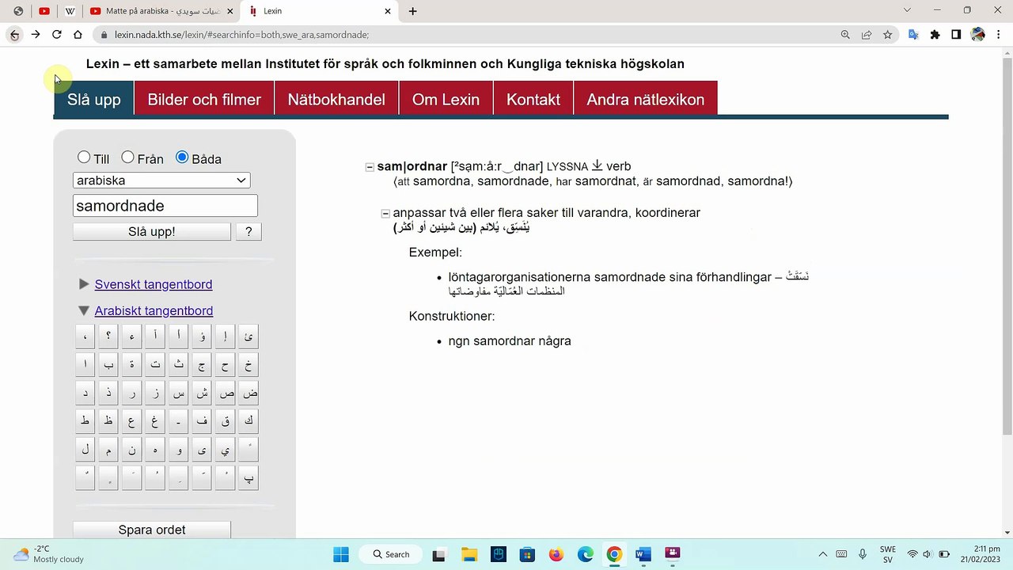The image size is (1013, 570).
Task: Share this page via address bar icon
Action: tap(867, 35)
